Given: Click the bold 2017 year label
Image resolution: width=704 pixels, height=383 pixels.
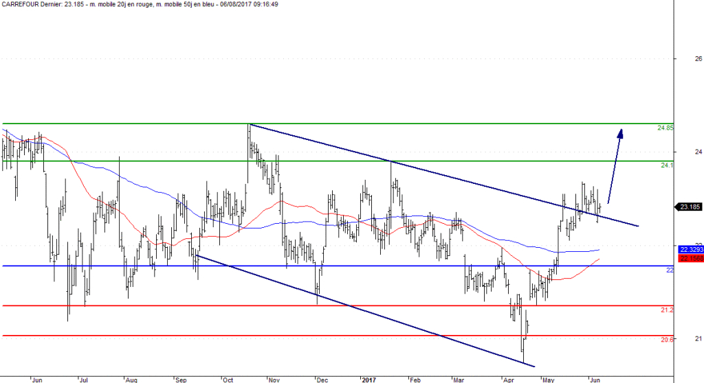Looking at the screenshot, I should coord(368,380).
